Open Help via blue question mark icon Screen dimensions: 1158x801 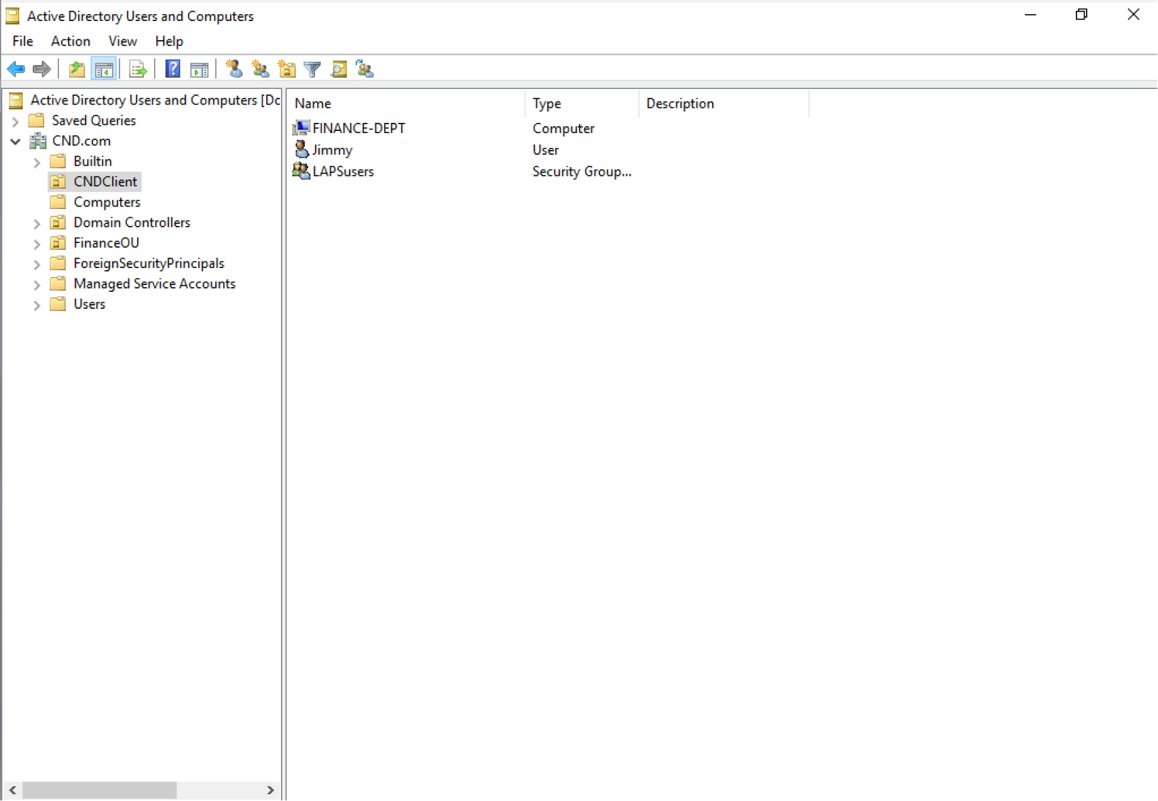[x=172, y=69]
